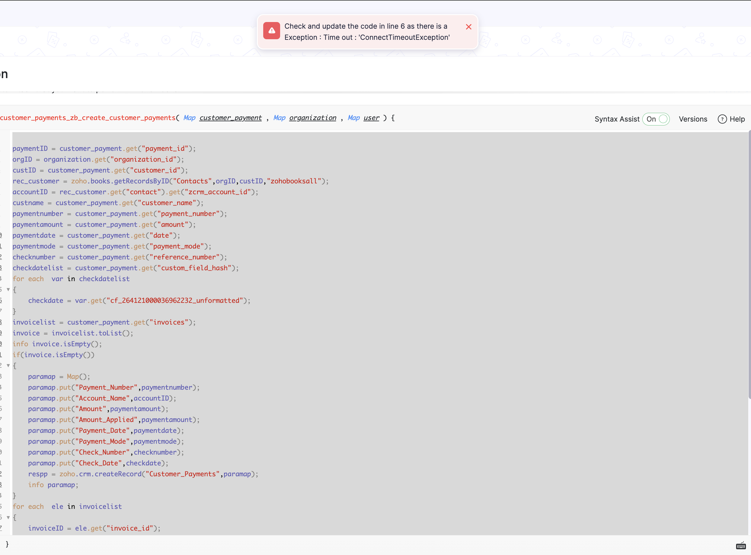The height and width of the screenshot is (555, 751).
Task: Click the Help text link
Action: (737, 119)
